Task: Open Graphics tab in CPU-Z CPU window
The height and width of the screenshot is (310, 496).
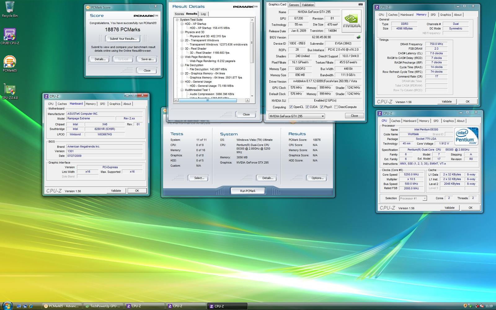Action: pos(448,121)
